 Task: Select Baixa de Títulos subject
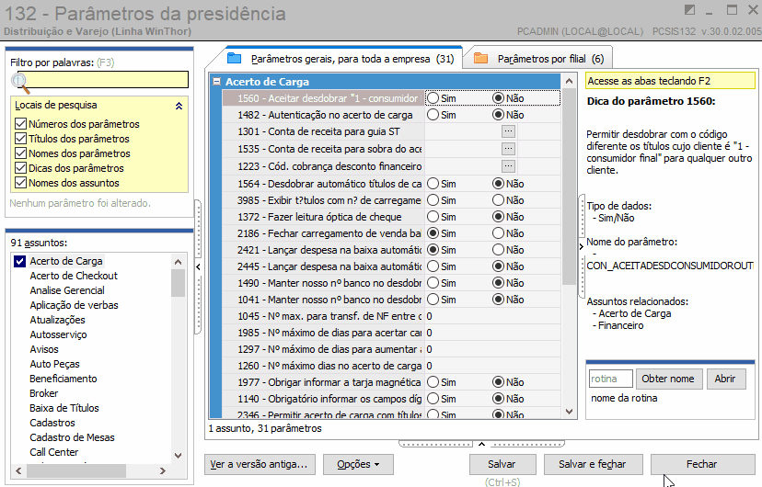pos(64,408)
